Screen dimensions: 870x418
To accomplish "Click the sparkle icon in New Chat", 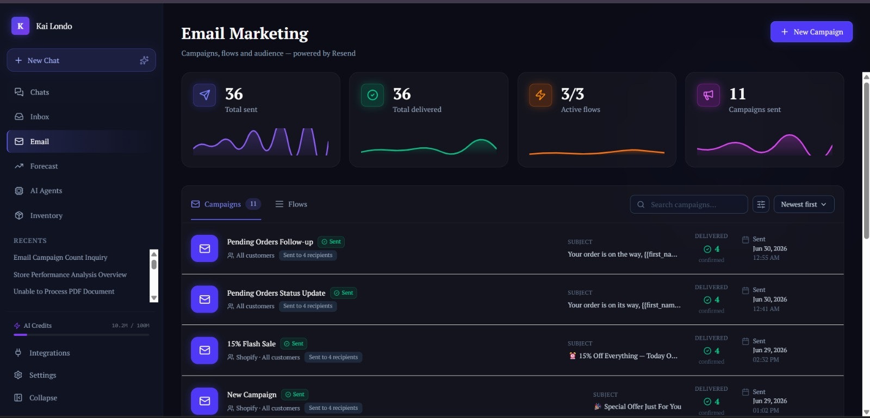I will click(x=144, y=60).
